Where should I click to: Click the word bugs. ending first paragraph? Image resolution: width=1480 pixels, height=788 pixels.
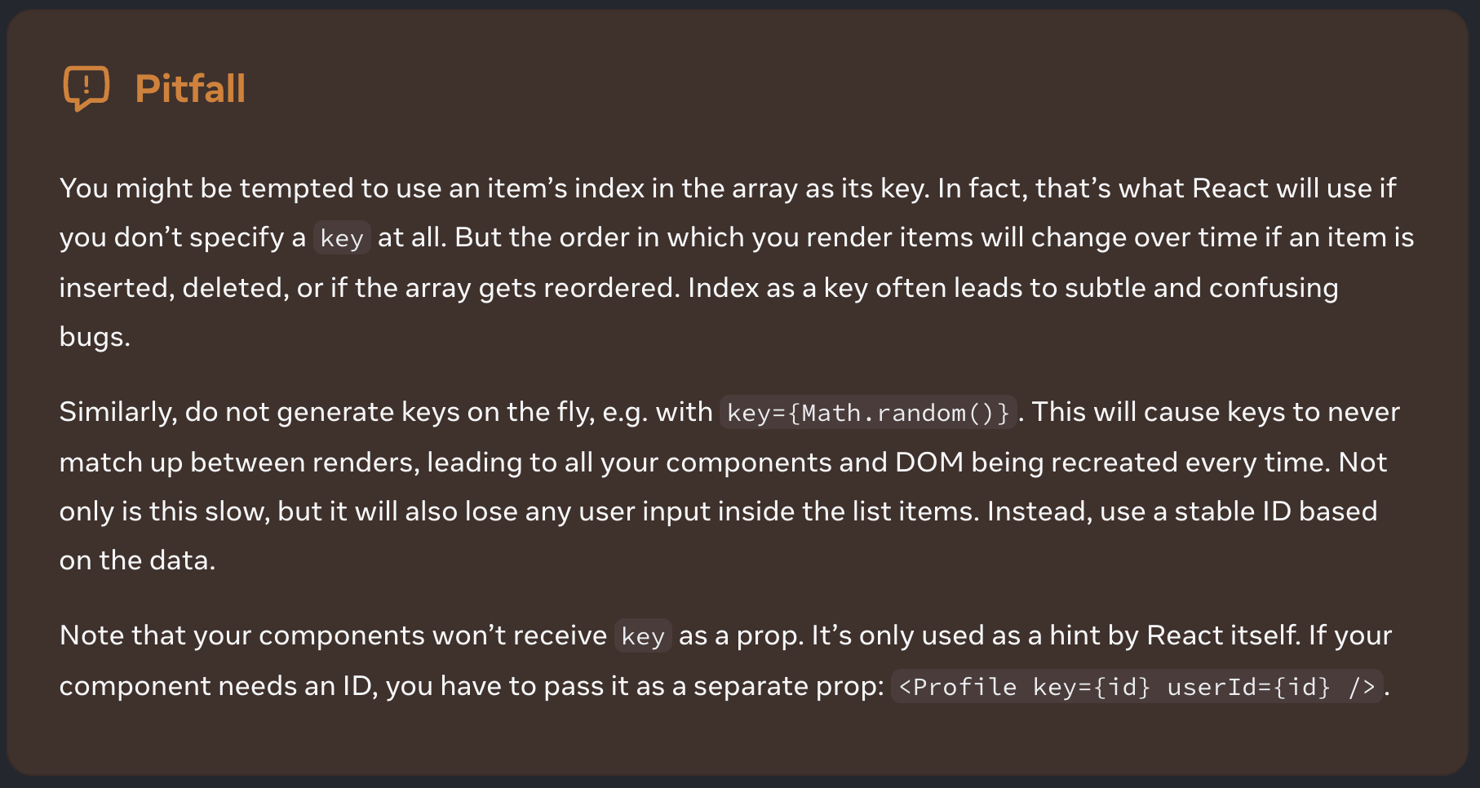[x=95, y=338]
